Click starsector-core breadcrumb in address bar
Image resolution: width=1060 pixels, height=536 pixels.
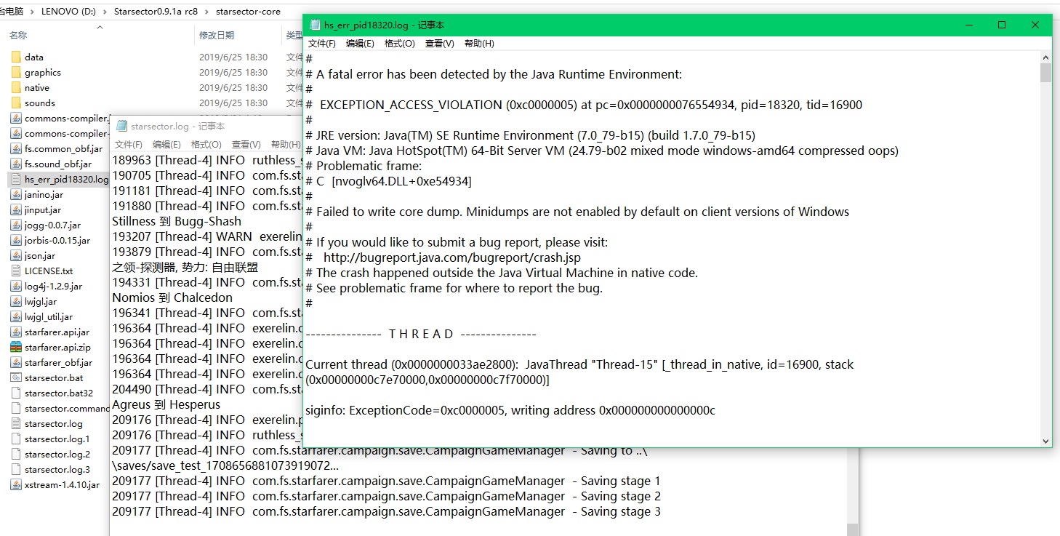[x=249, y=12]
